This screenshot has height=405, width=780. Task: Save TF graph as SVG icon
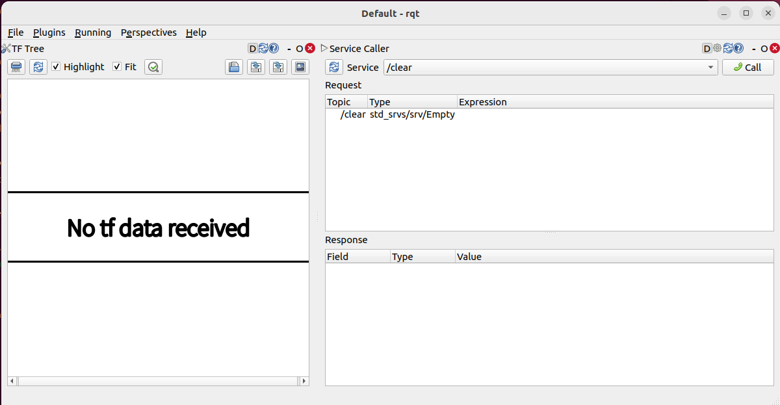(x=278, y=67)
